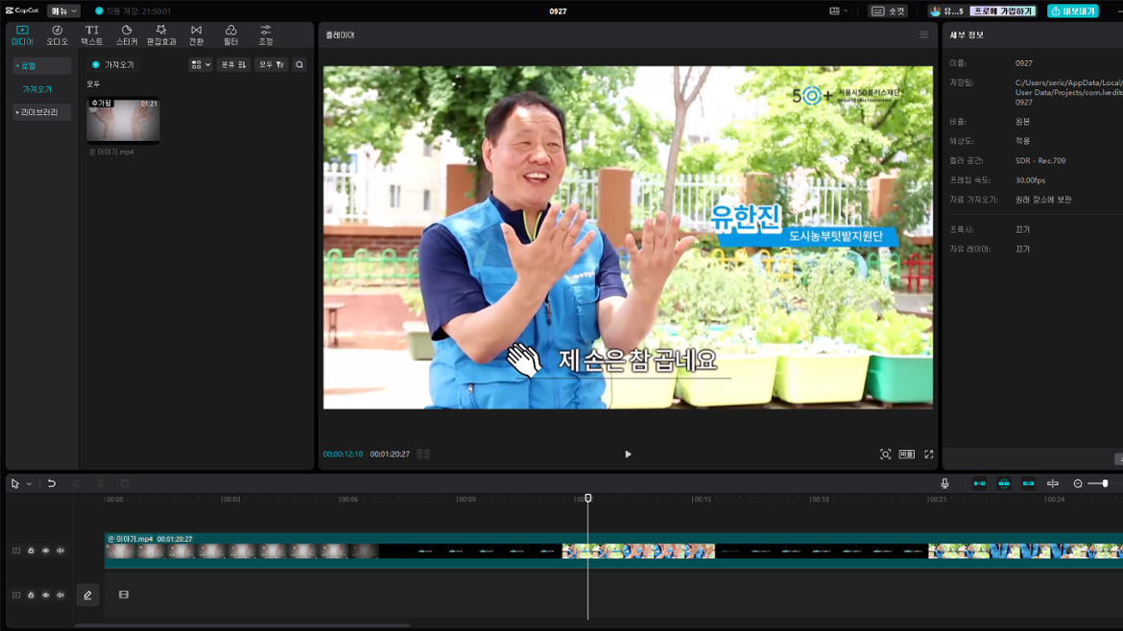Switch to the 오디오 (Audio) tab
The height and width of the screenshot is (631, 1123).
pos(57,35)
